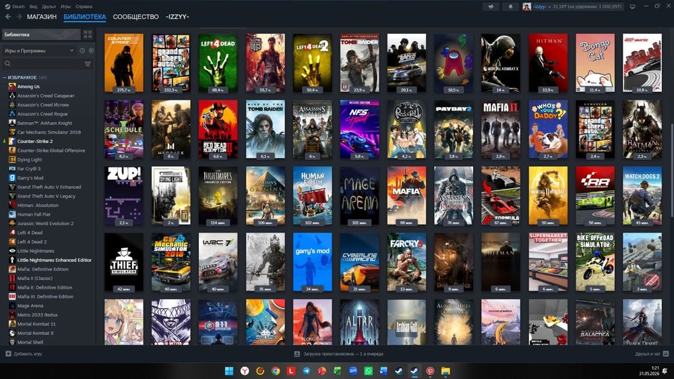
Task: Open the advanced filter settings icon
Action: [88, 63]
